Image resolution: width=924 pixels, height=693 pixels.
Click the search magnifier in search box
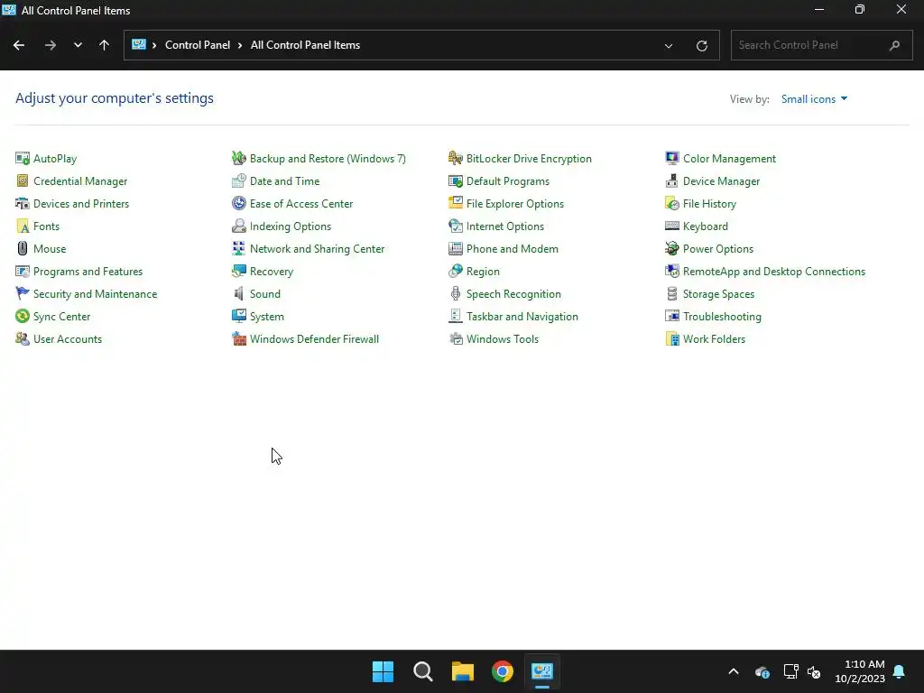894,45
